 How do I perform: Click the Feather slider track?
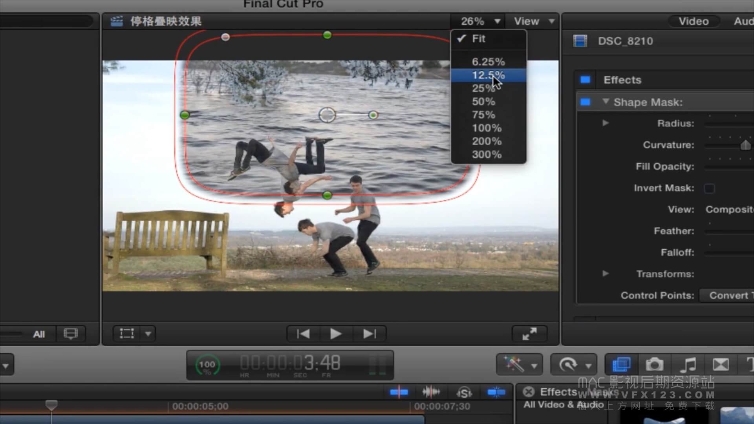[729, 231]
